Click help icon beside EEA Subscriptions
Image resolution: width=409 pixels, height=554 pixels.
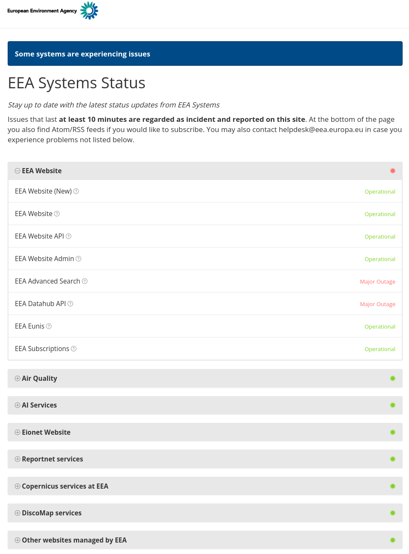74,349
